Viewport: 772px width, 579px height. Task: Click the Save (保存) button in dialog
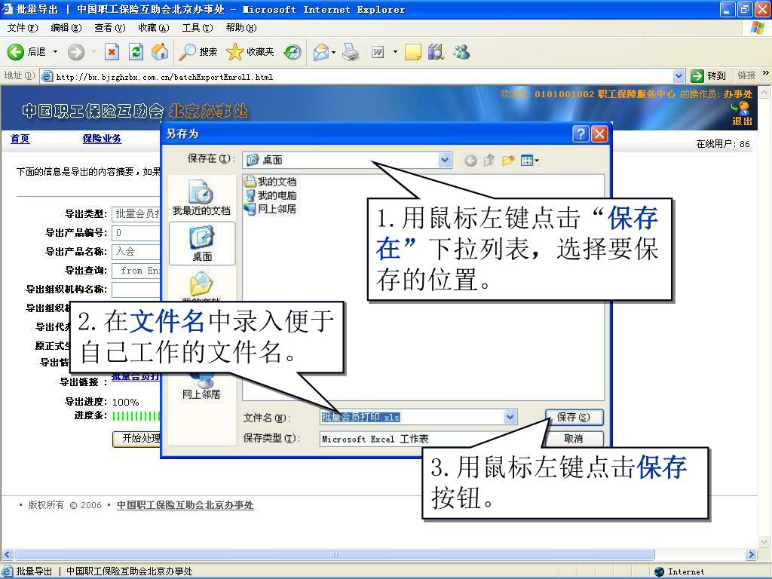pyautogui.click(x=574, y=417)
